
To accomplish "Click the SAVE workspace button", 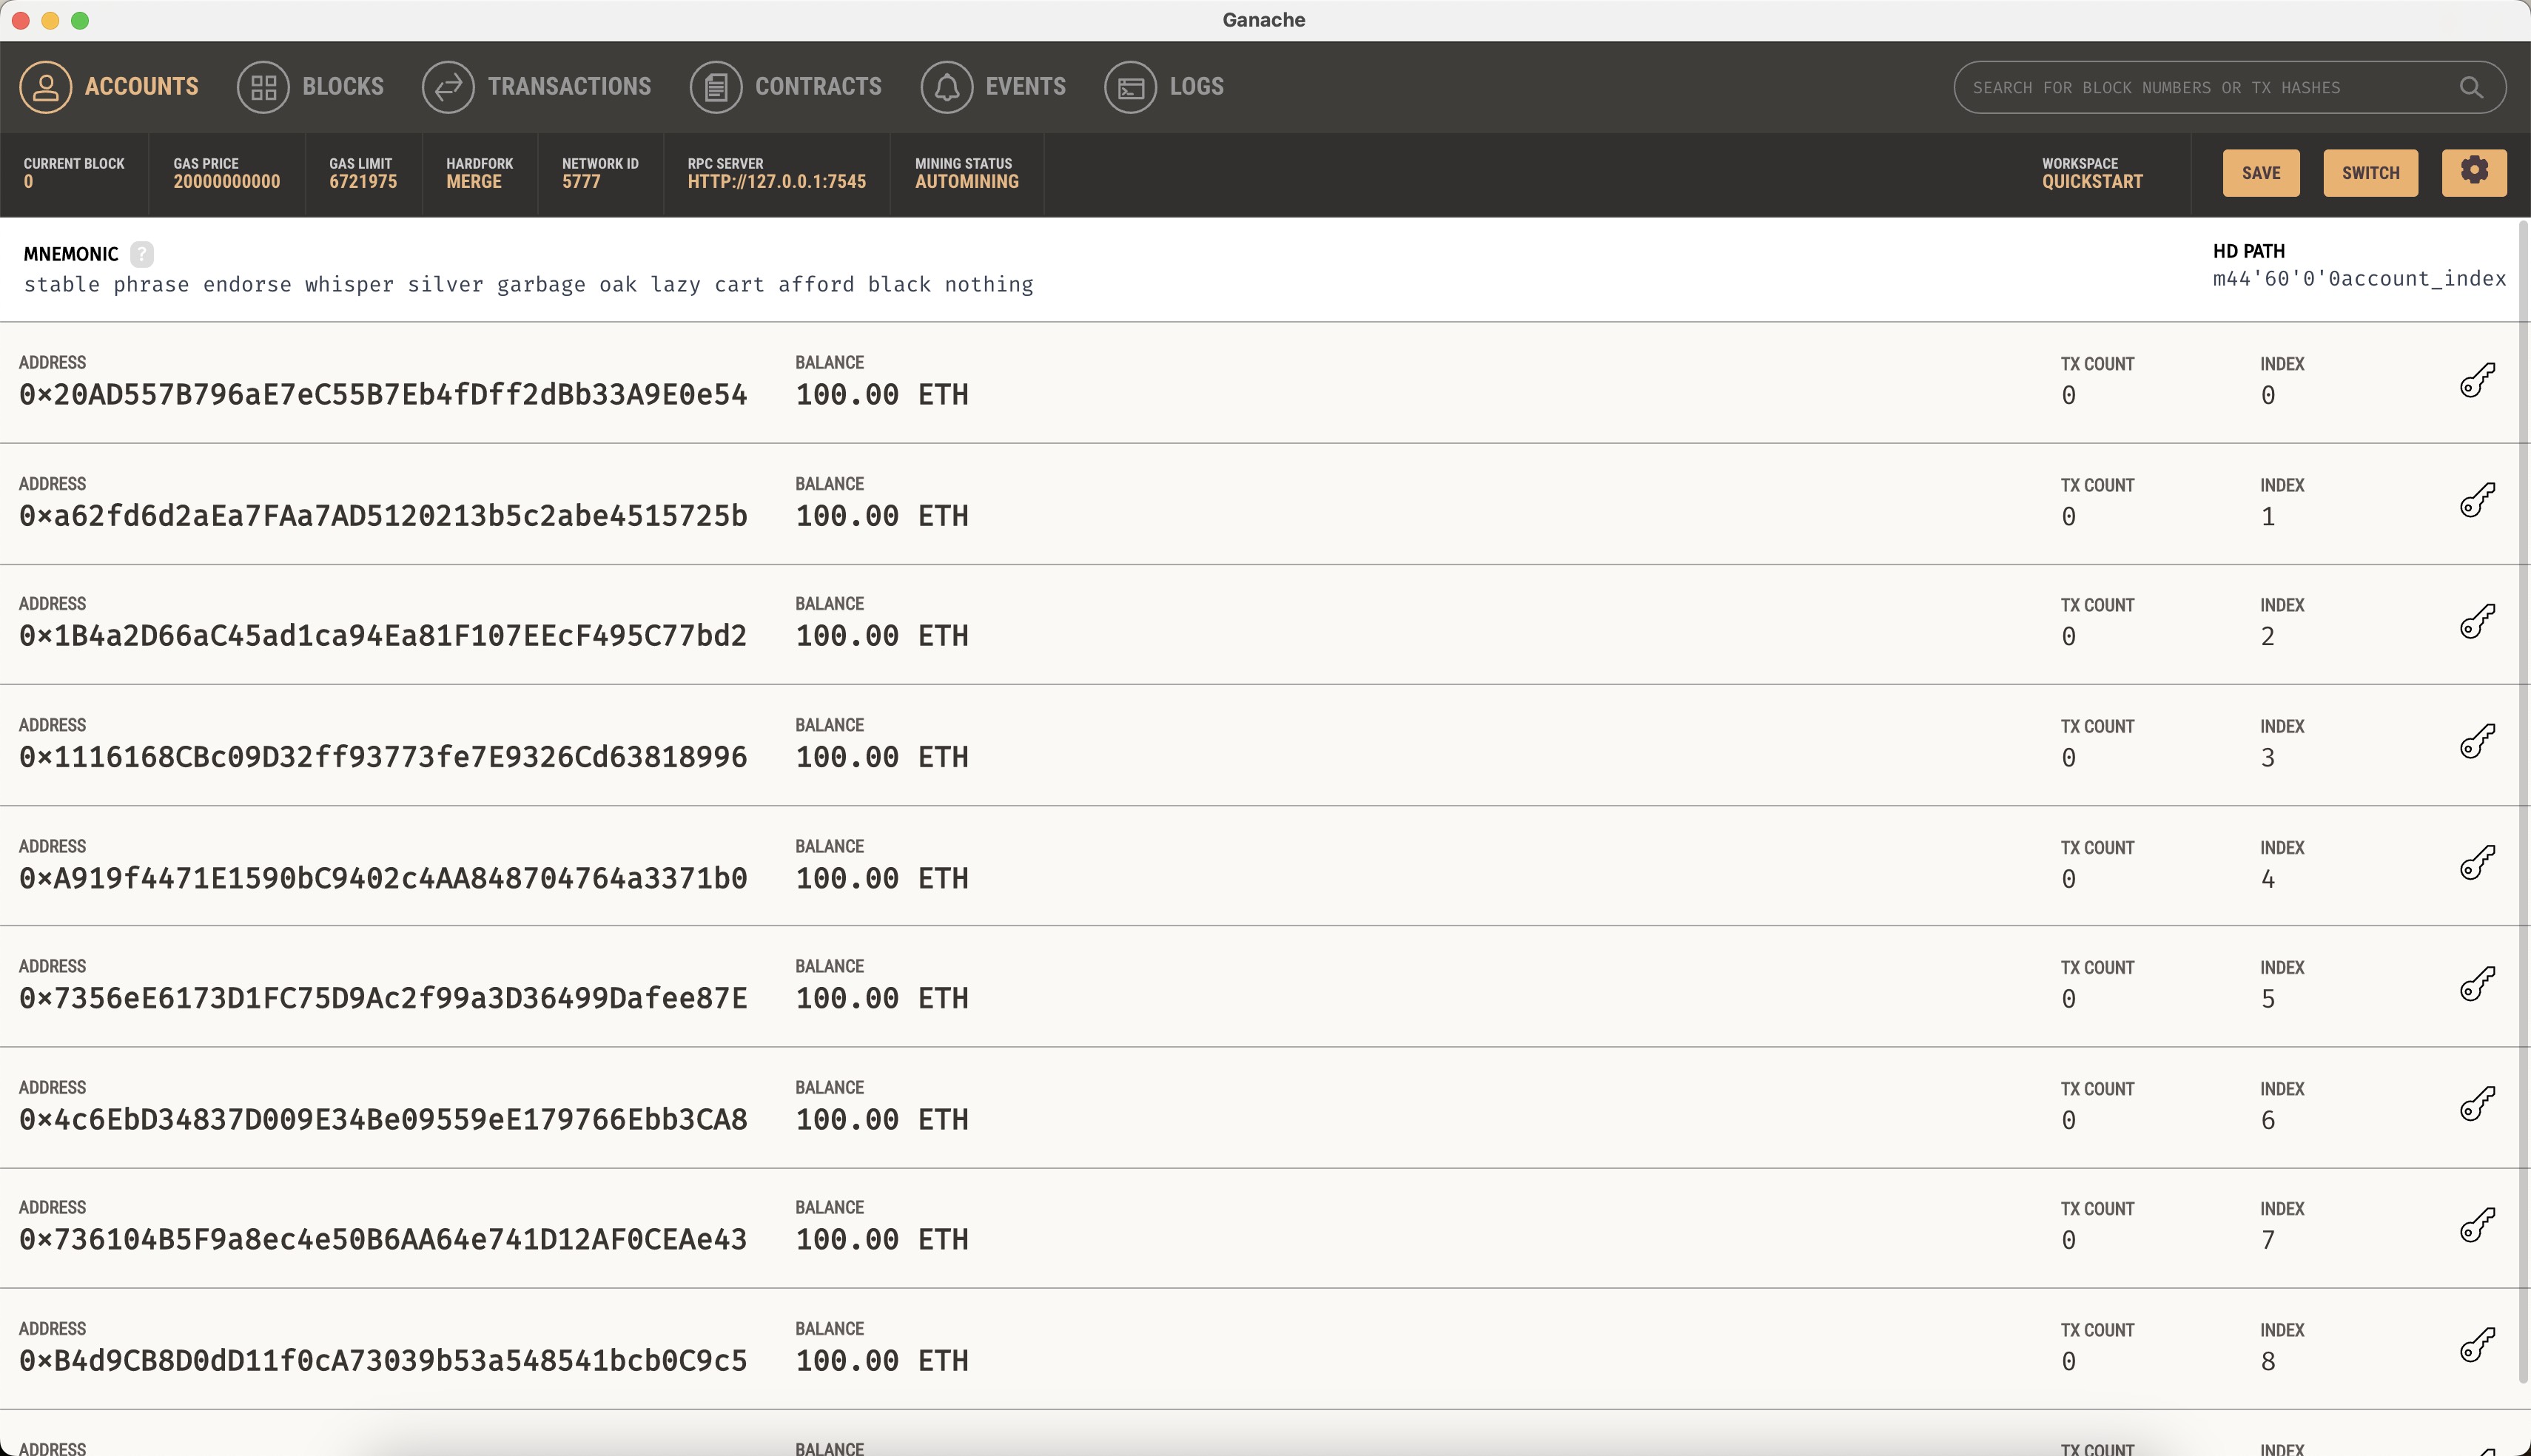I will pos(2261,173).
